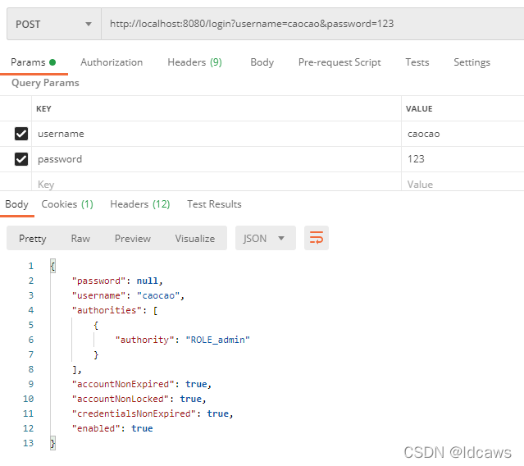Select the Raw view button
The height and width of the screenshot is (466, 524).
point(80,239)
